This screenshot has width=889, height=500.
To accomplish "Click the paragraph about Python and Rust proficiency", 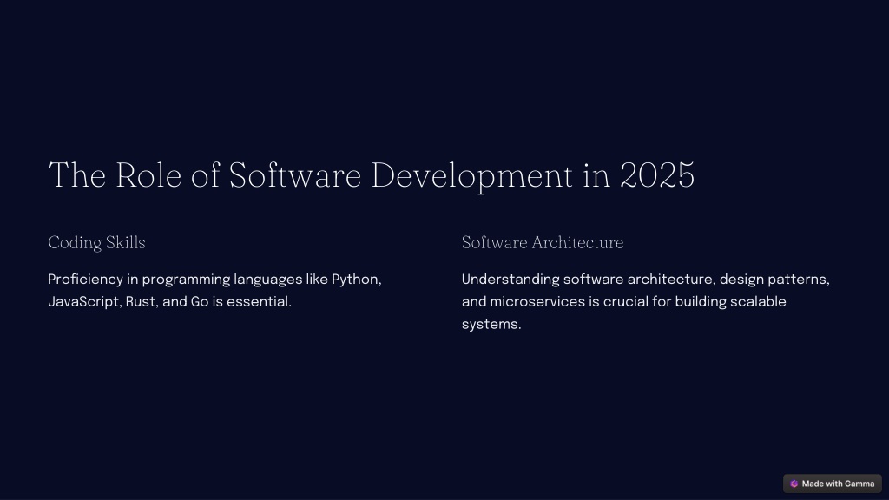I will pyautogui.click(x=215, y=291).
